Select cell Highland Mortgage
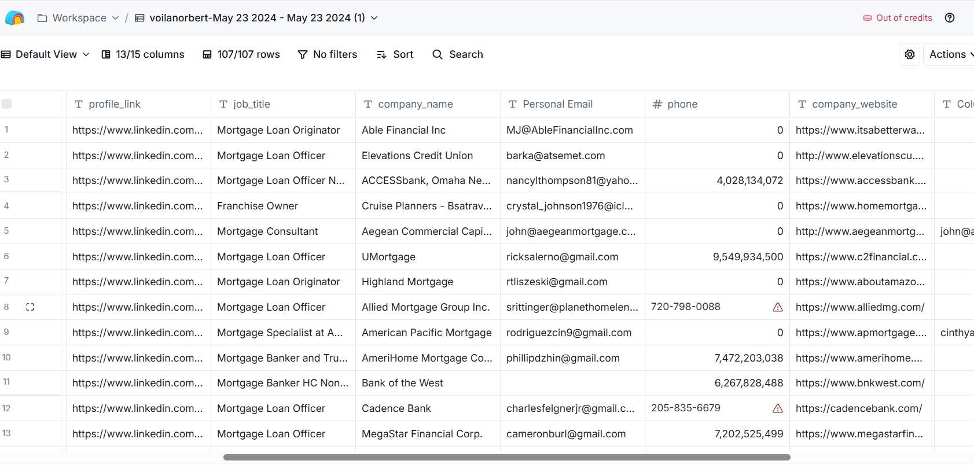Viewport: 974px width, 468px height. click(428, 282)
